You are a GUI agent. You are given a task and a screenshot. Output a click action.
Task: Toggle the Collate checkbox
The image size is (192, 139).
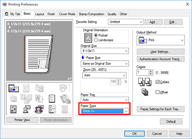pos(157,82)
